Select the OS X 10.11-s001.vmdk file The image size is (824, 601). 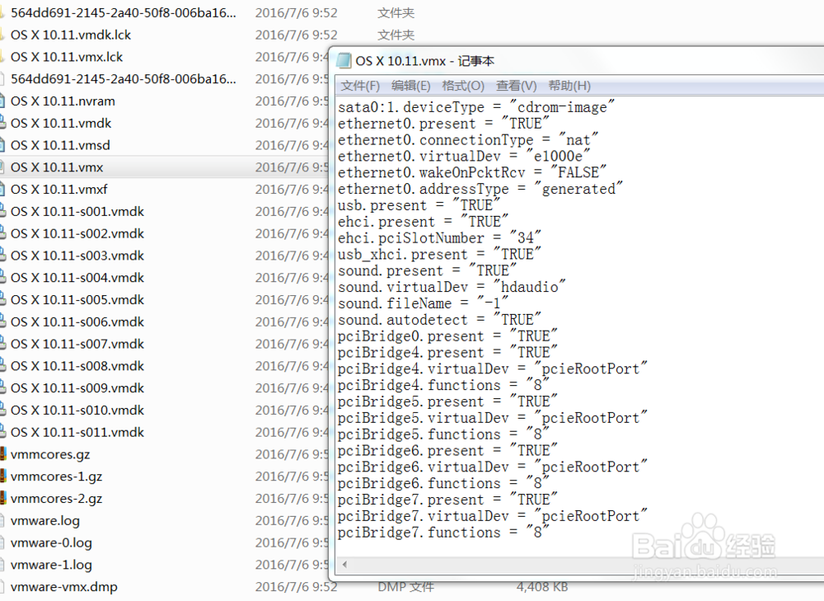click(77, 211)
